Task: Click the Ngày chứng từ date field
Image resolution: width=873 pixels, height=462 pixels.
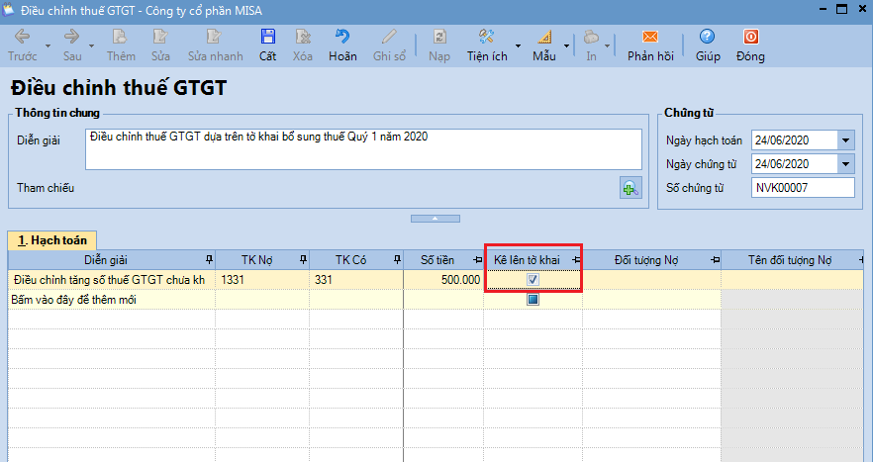Action: (795, 163)
